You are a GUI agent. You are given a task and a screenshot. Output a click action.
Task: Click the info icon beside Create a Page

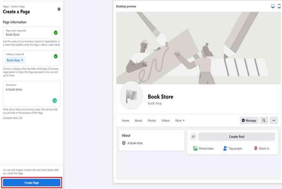(59, 9)
